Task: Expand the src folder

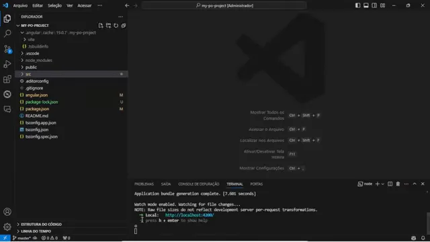Action: click(71, 74)
